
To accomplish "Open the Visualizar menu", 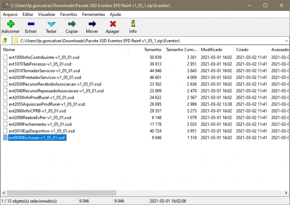I will coord(47,14).
